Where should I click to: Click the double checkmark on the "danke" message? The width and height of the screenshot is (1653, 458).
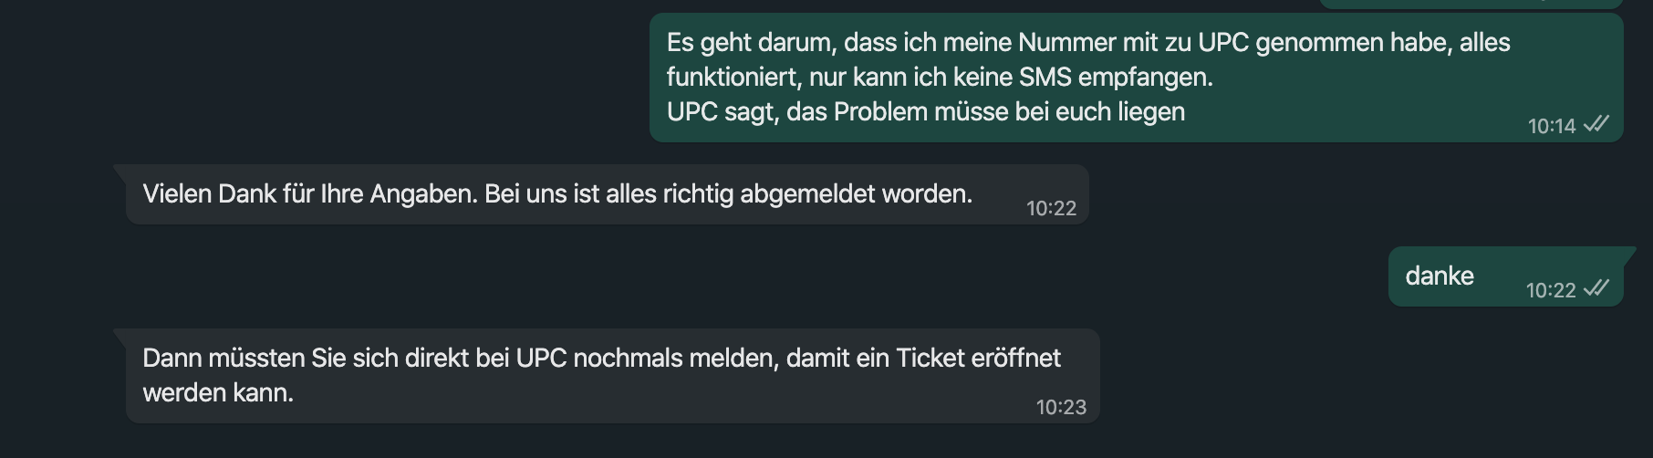(x=1596, y=288)
